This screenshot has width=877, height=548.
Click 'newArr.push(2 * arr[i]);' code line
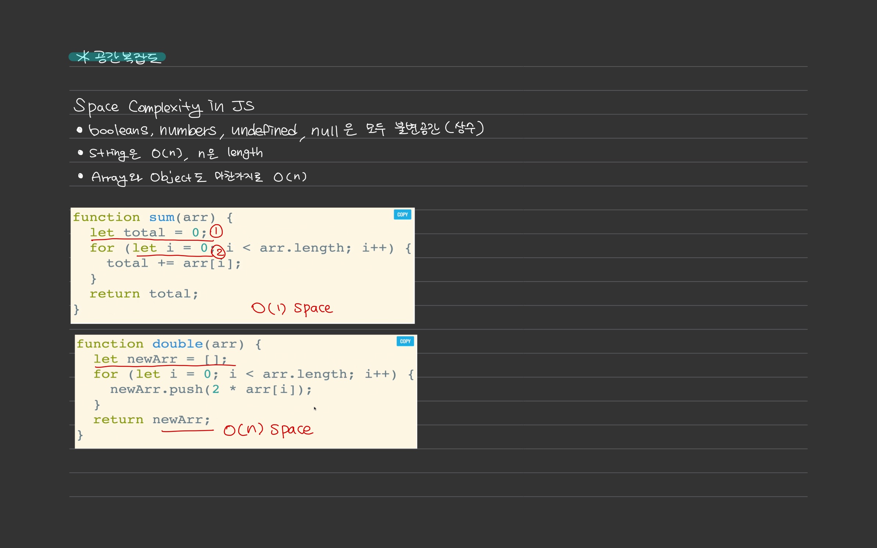[x=211, y=389]
